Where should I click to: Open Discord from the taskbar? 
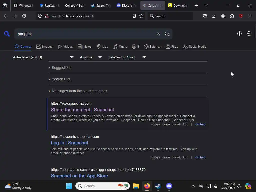[169, 186]
